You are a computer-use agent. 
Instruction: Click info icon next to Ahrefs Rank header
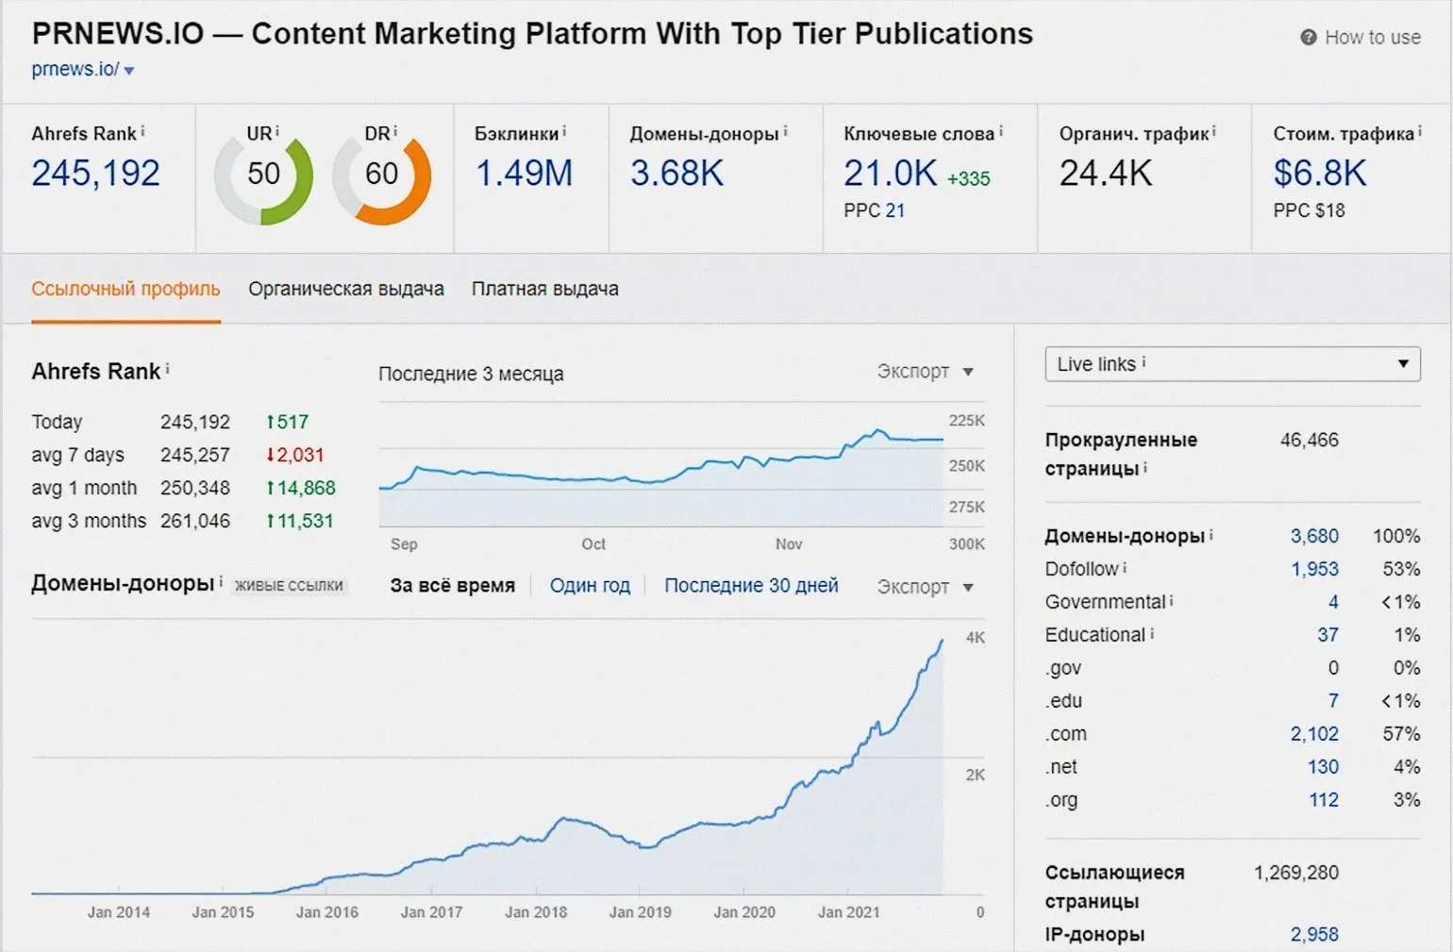point(142,132)
